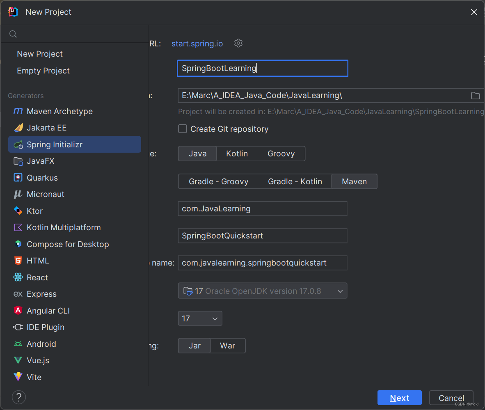Image resolution: width=485 pixels, height=410 pixels.
Task: Click the Maven Archetype generator icon
Action: [18, 111]
